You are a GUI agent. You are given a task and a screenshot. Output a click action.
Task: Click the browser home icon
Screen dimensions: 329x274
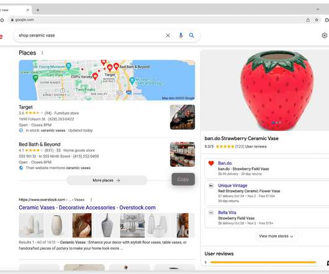tap(2, 20)
